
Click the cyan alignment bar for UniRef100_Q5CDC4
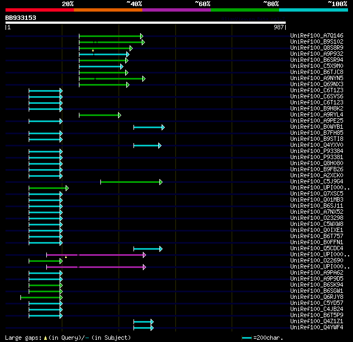(148, 249)
